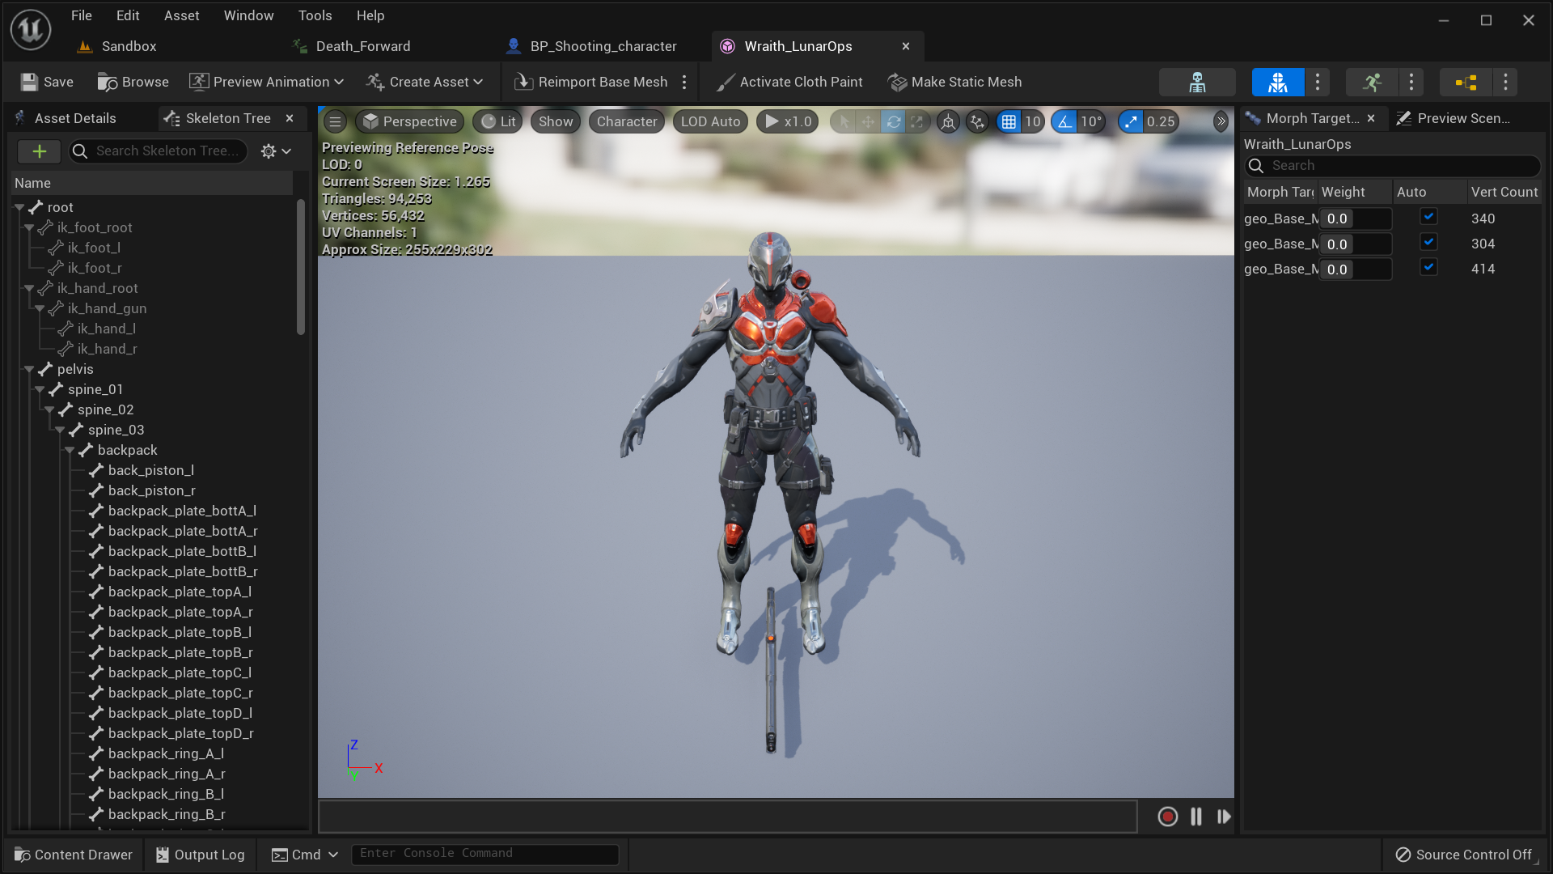Click Make Static Mesh
The height and width of the screenshot is (874, 1553).
pyautogui.click(x=954, y=82)
